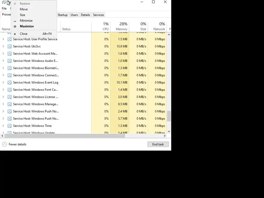Click the Windows License service gear icon
Screen dimensions: 264x198
coord(10,97)
